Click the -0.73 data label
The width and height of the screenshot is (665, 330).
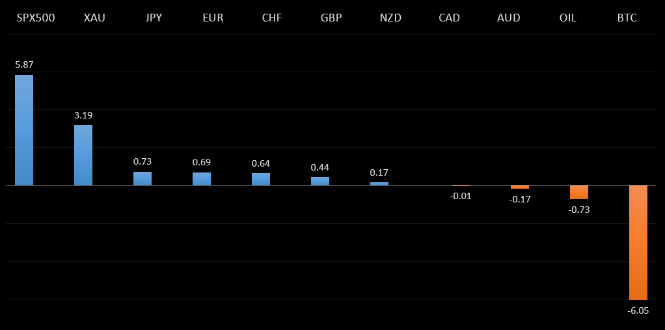pyautogui.click(x=579, y=210)
